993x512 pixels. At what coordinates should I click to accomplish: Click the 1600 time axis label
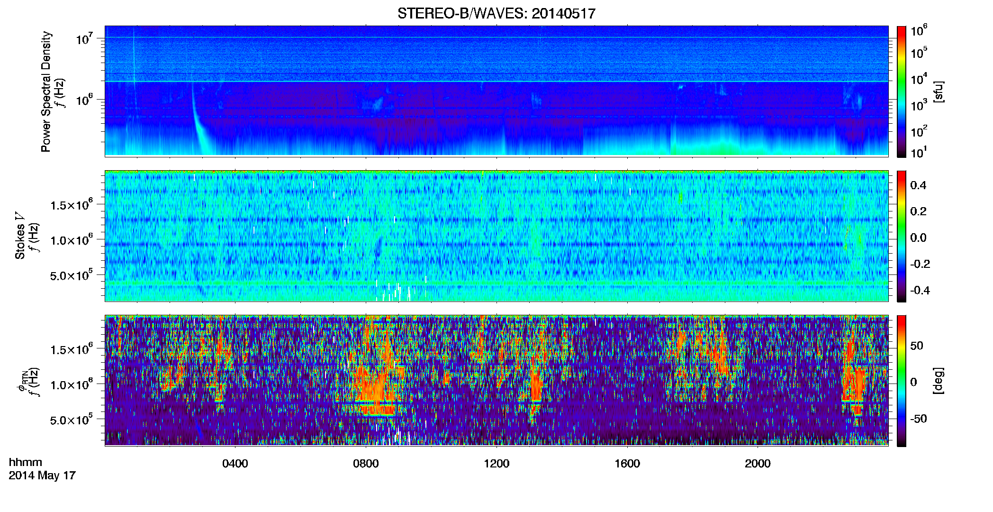click(627, 464)
